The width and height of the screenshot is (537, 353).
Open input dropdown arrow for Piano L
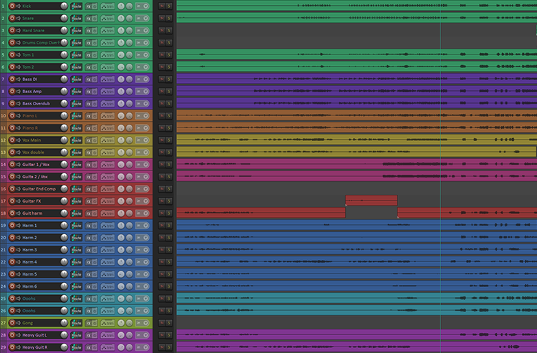(146, 116)
